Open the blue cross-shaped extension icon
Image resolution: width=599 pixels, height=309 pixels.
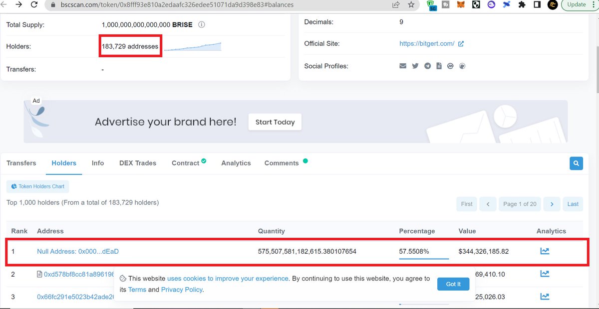pos(507,4)
